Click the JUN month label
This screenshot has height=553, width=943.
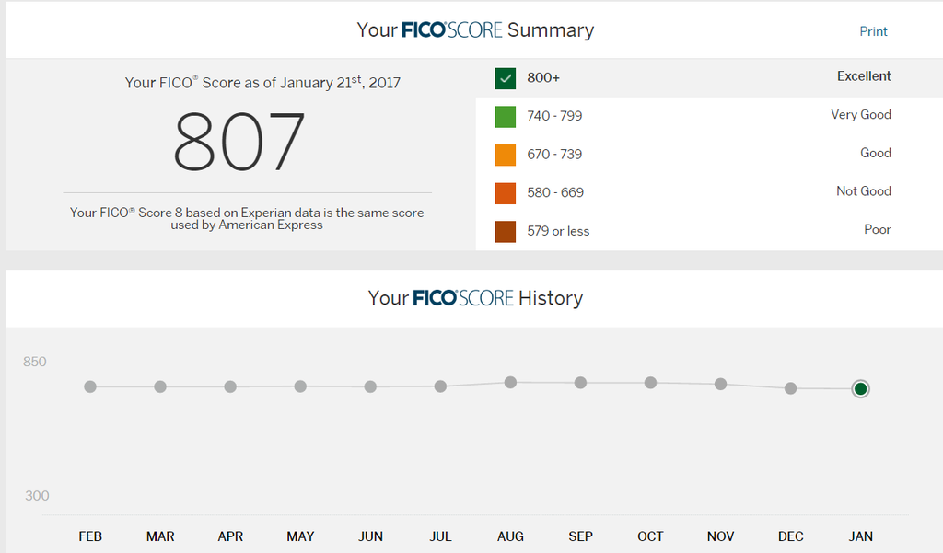[370, 536]
